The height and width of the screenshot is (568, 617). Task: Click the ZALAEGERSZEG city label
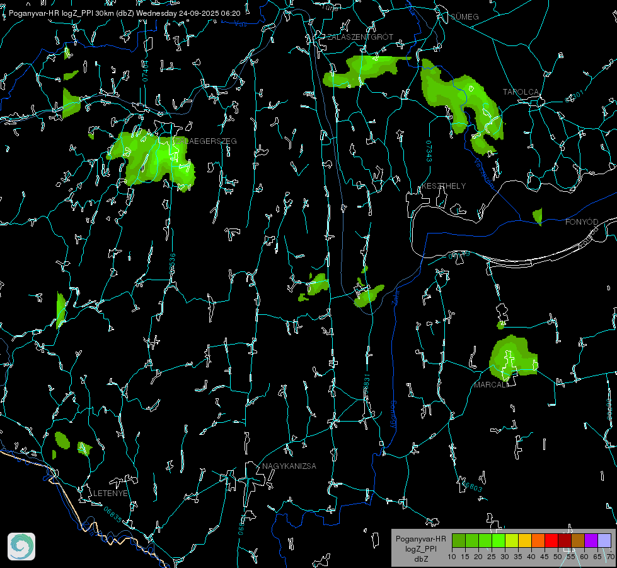[206, 141]
